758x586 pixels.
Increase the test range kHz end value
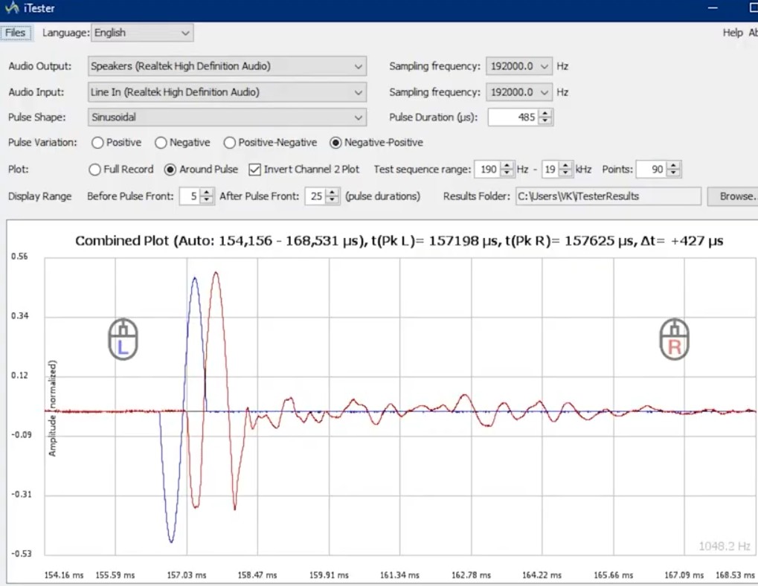pyautogui.click(x=565, y=166)
